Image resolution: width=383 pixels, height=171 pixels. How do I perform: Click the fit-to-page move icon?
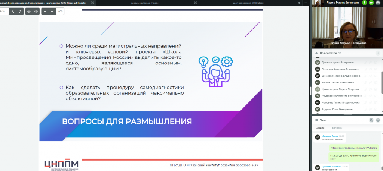pyautogui.click(x=29, y=11)
